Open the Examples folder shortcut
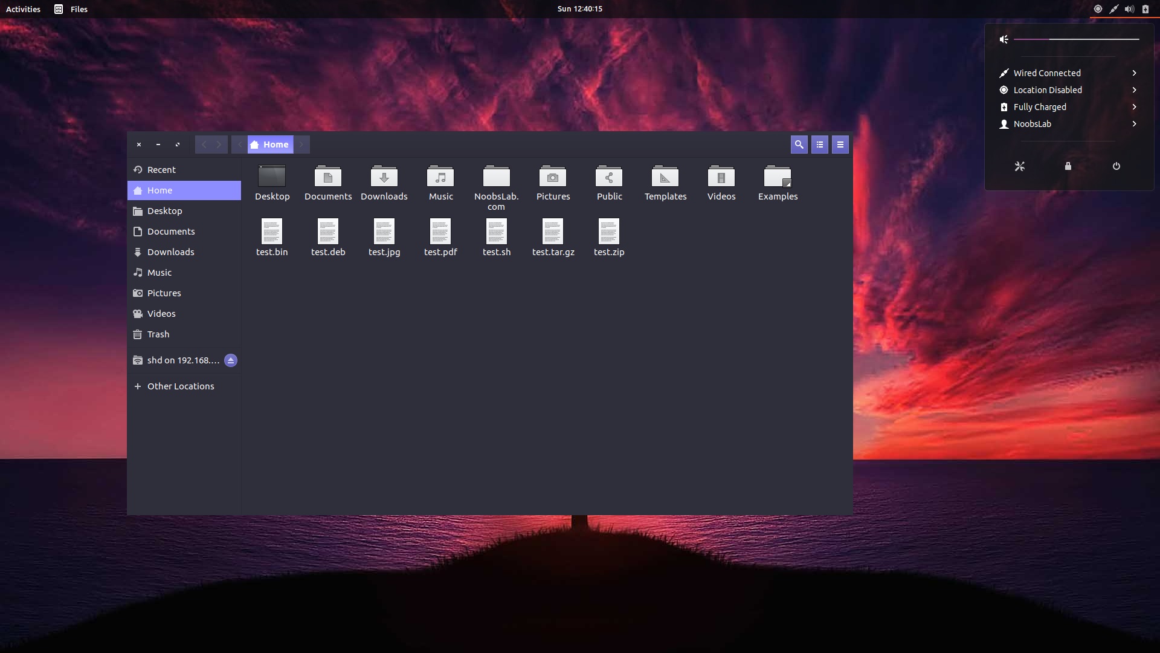The height and width of the screenshot is (653, 1160). tap(777, 177)
